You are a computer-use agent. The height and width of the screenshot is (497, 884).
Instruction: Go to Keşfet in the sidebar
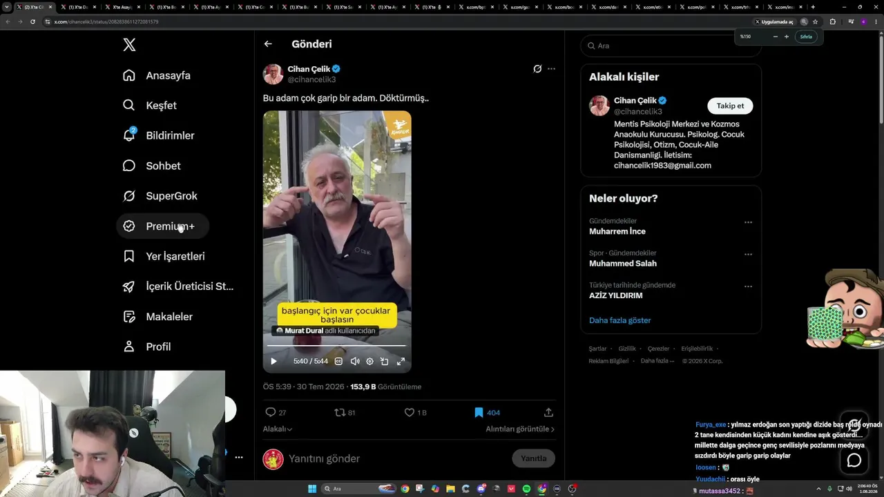point(149,106)
